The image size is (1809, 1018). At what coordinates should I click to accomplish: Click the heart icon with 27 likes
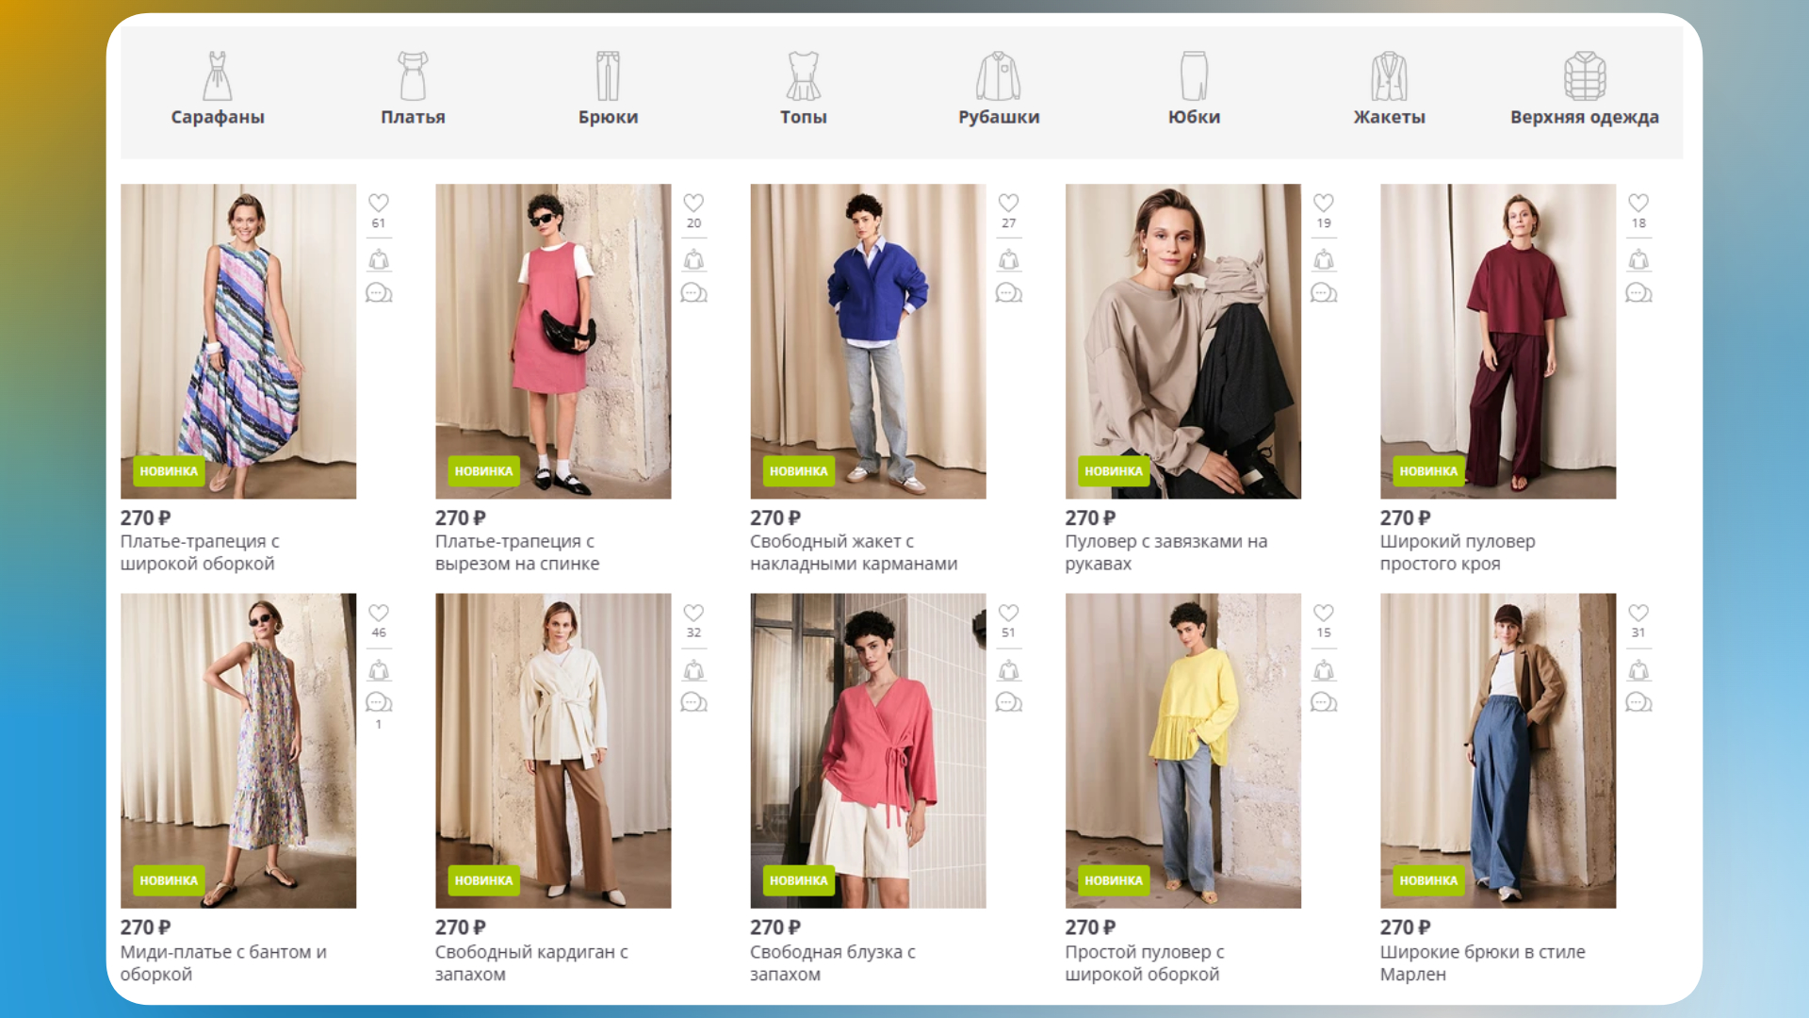point(1008,203)
